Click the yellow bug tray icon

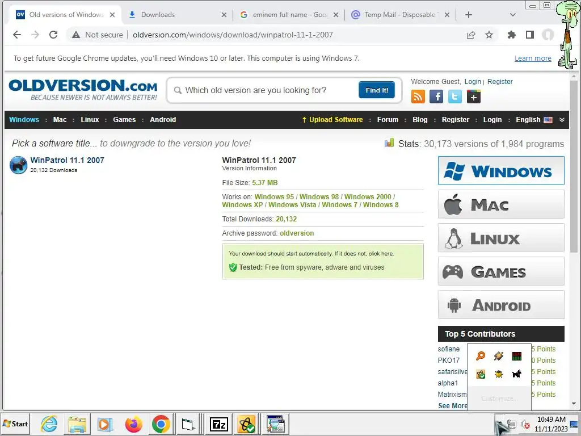[499, 374]
